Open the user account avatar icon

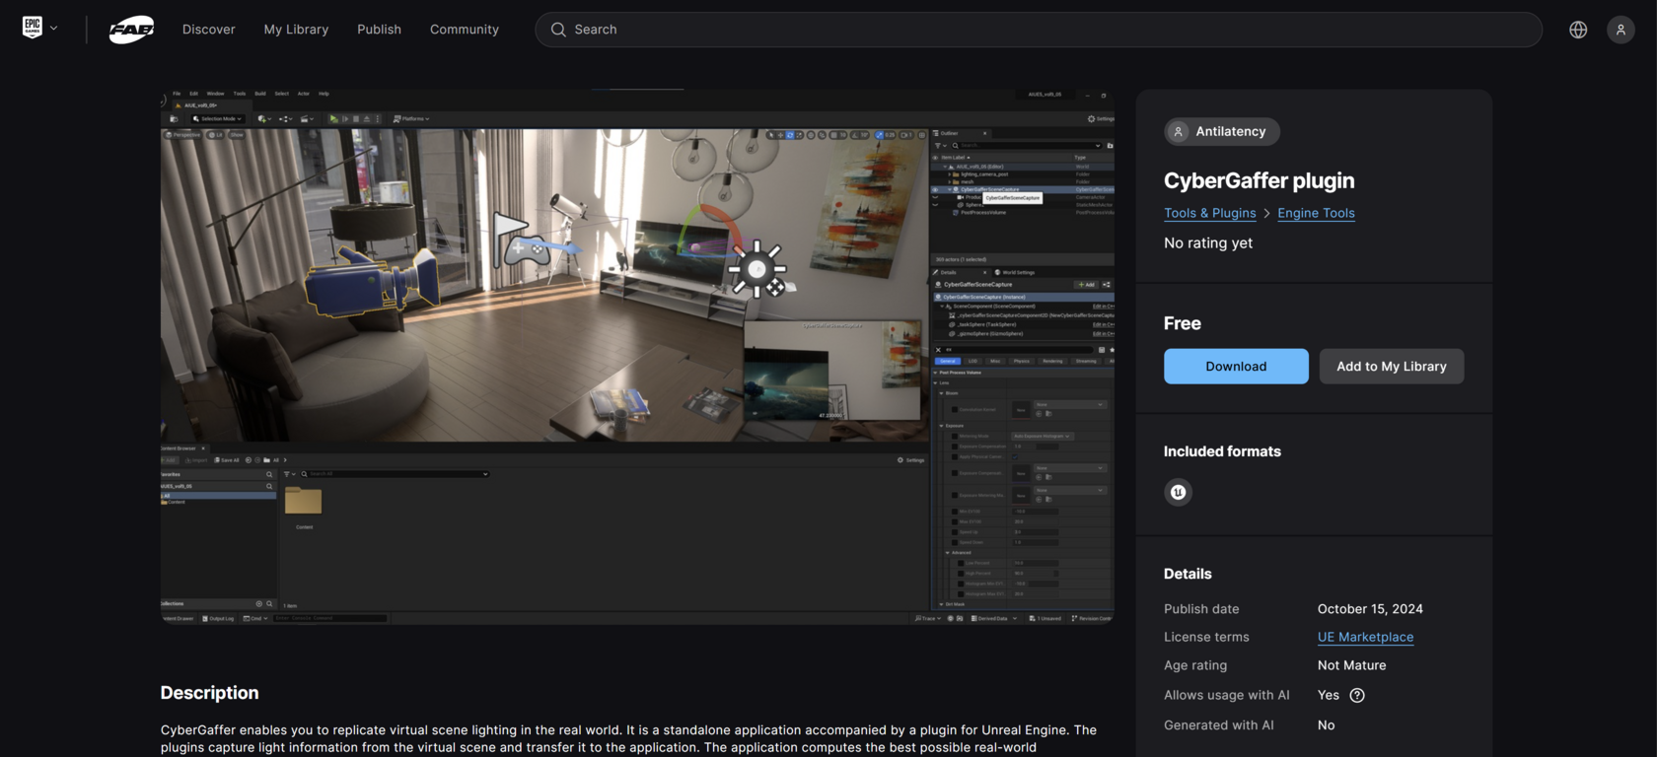1621,30
